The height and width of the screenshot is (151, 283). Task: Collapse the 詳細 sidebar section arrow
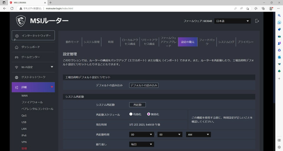coord(52,87)
